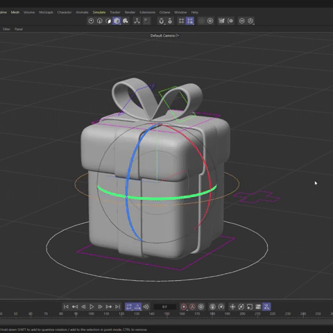Image resolution: width=333 pixels, height=333 pixels.
Task: Click the dimmed square icon beside Axis mode
Action: pyautogui.click(x=146, y=21)
